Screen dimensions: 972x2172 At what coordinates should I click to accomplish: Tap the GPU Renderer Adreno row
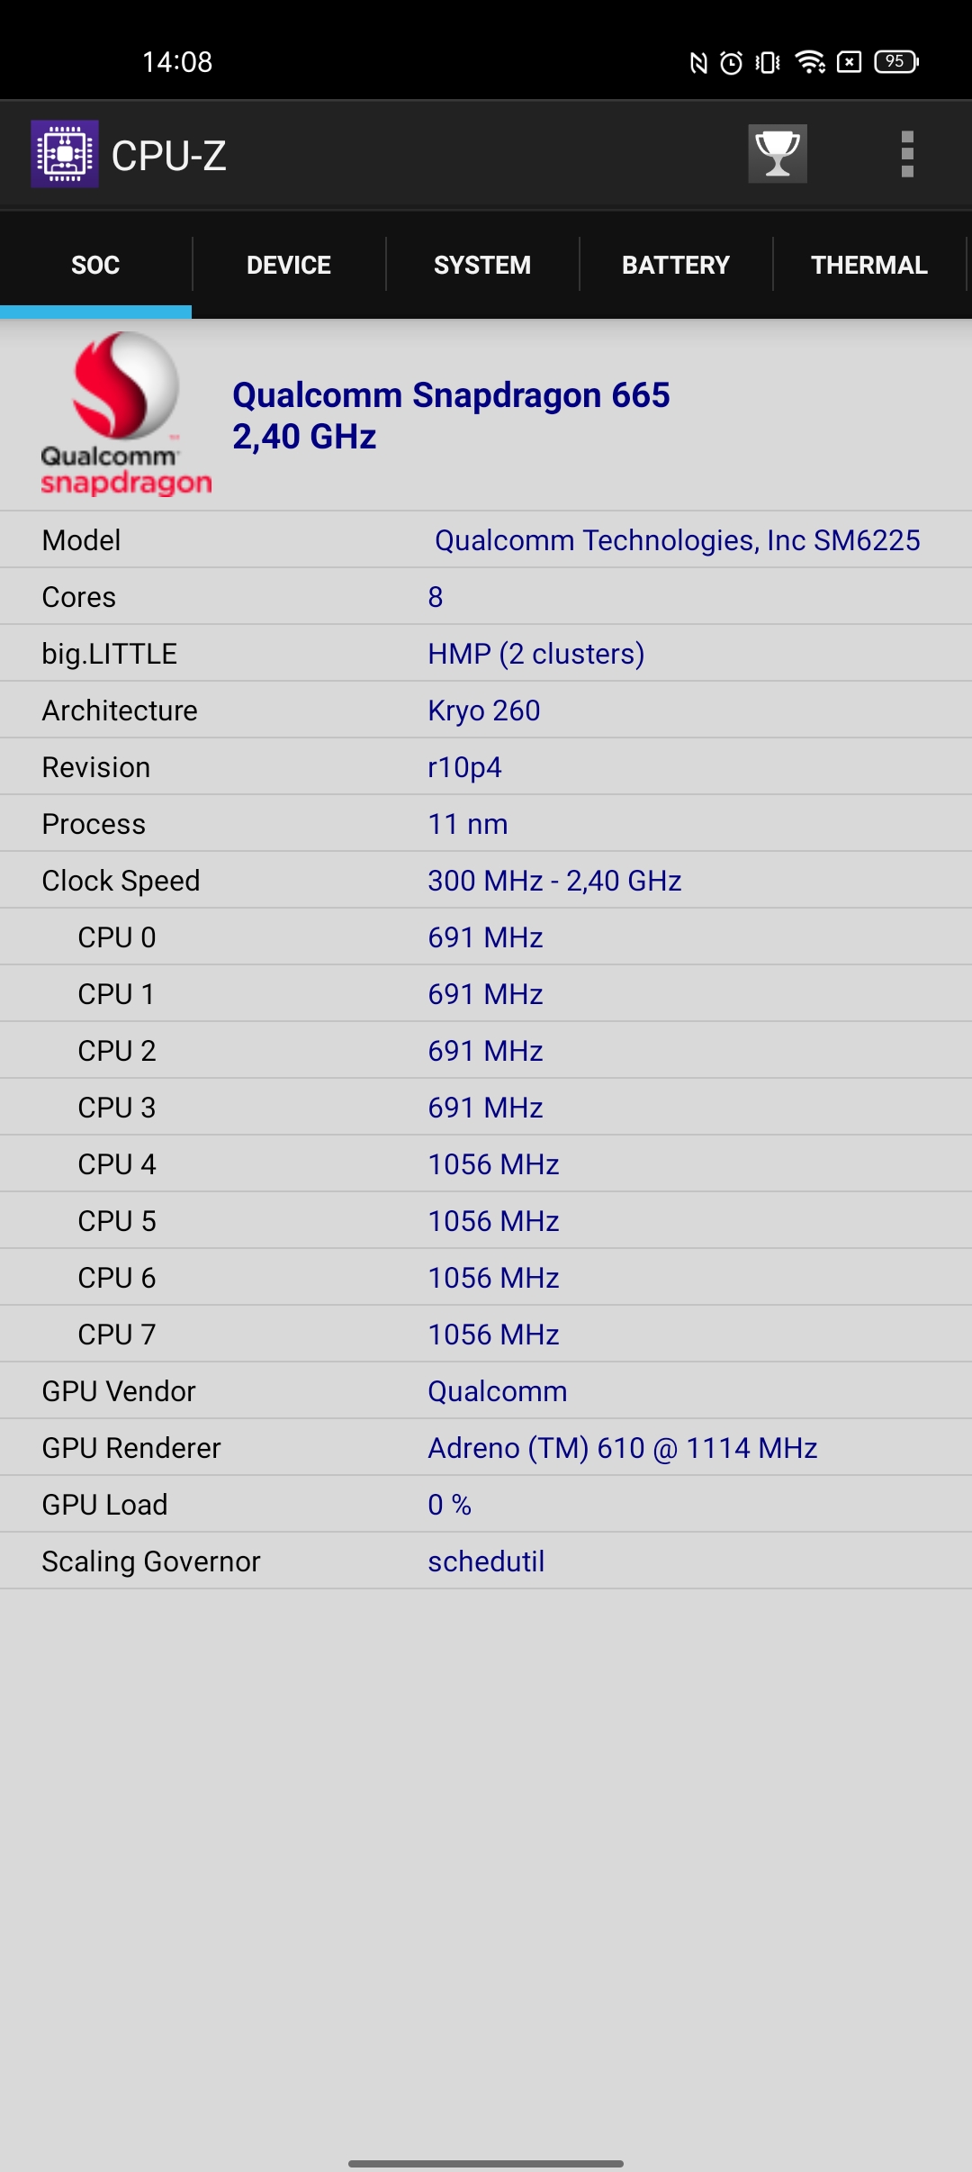486,1448
